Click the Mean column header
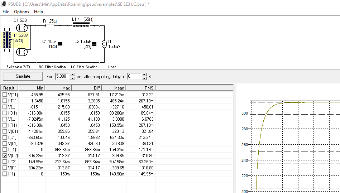 tap(114, 88)
